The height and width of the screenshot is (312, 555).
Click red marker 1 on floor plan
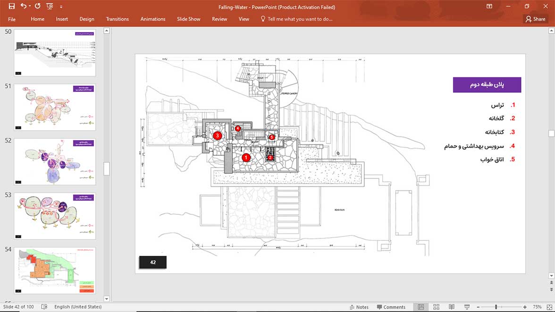246,158
